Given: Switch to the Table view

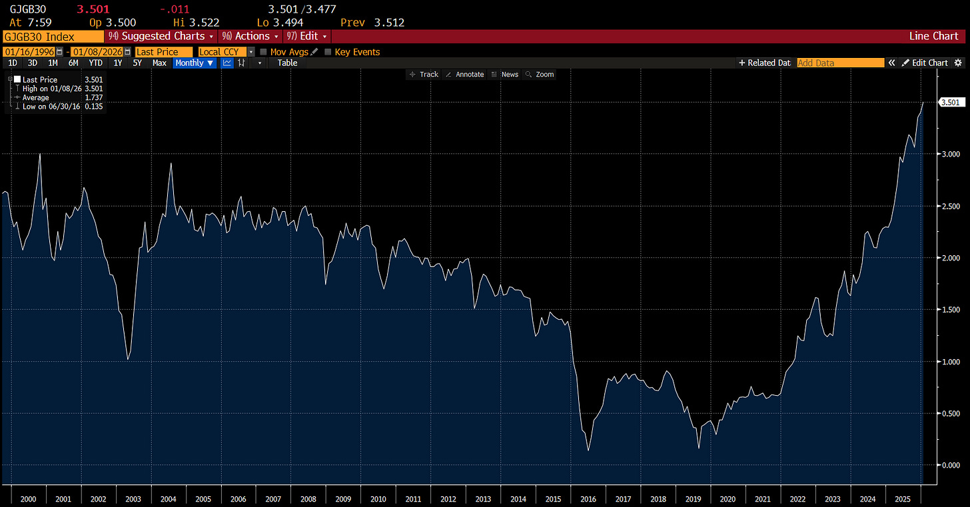Looking at the screenshot, I should (287, 63).
